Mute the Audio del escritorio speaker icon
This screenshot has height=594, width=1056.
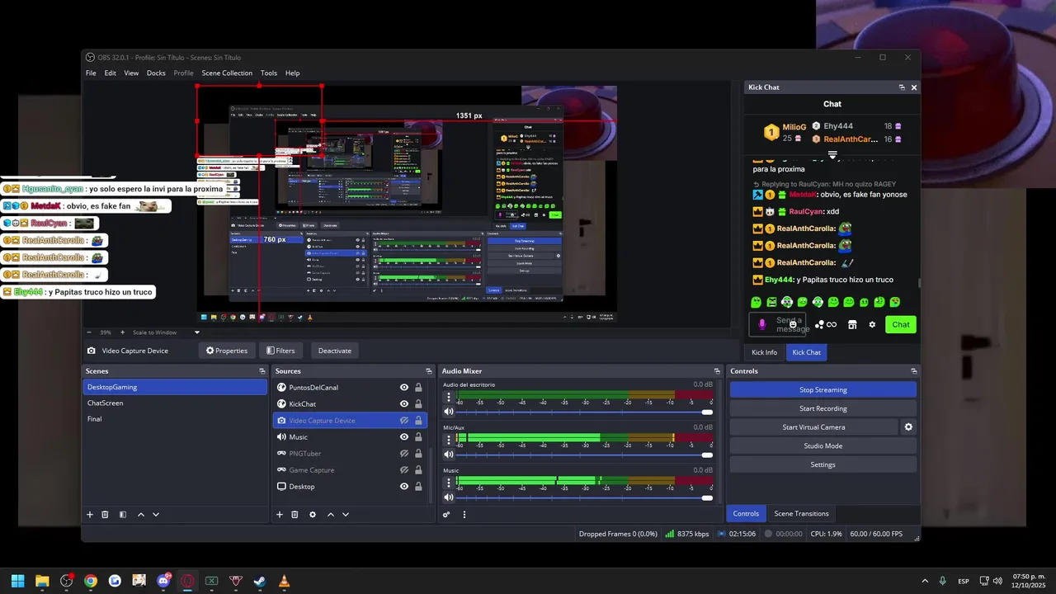(x=449, y=412)
